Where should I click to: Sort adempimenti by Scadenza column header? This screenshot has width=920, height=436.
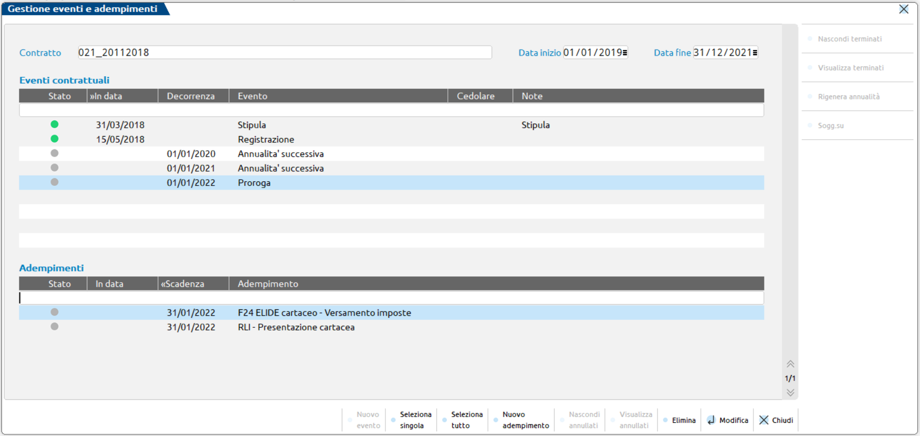(x=193, y=284)
